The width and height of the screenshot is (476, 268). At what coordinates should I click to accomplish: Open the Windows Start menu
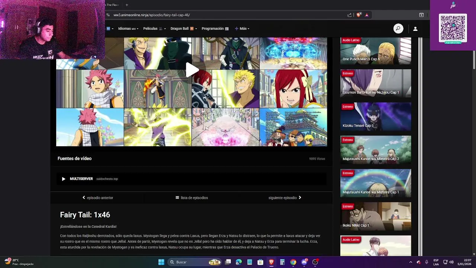coord(161,262)
